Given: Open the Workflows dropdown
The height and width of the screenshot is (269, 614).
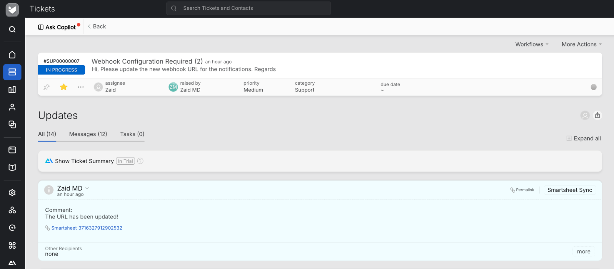Looking at the screenshot, I should (x=532, y=44).
